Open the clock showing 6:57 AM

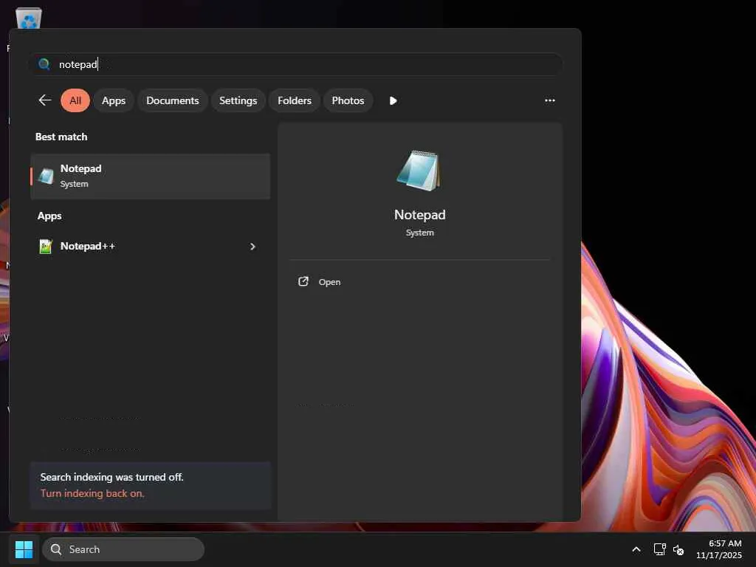(x=719, y=549)
